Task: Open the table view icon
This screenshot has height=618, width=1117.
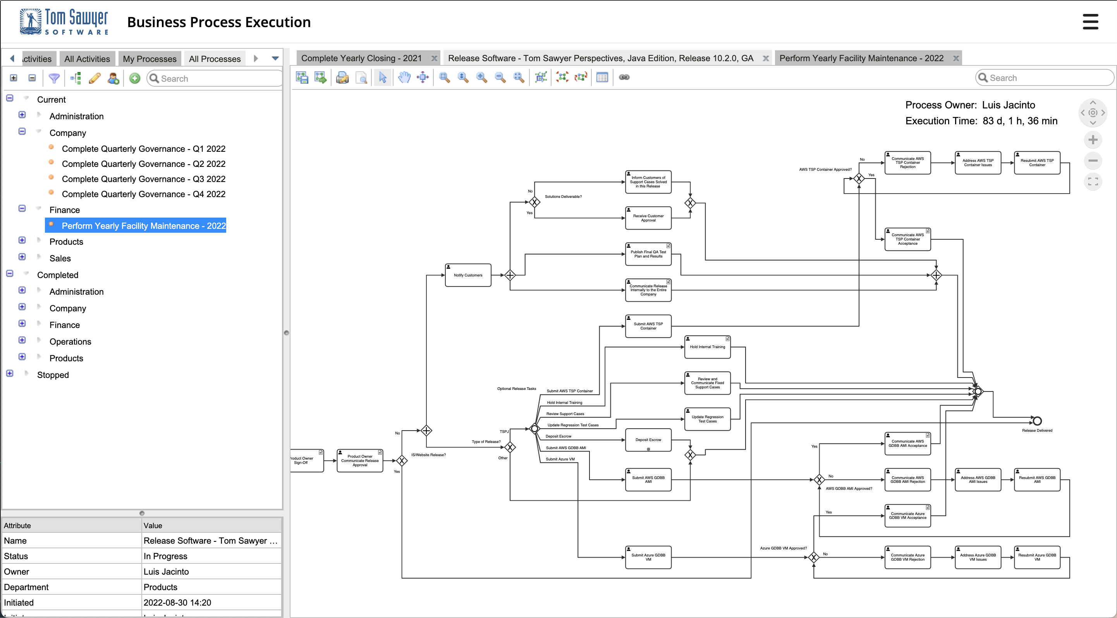Action: click(x=602, y=77)
